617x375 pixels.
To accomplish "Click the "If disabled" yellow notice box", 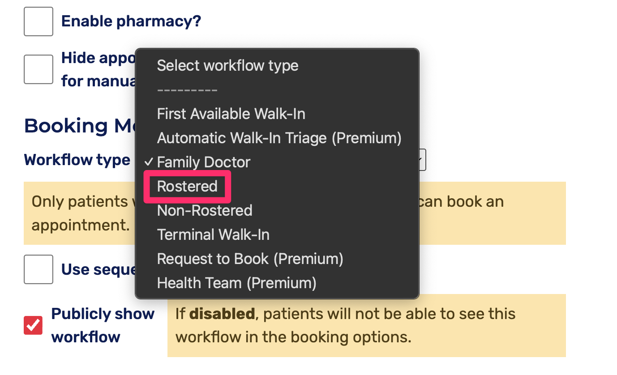I will [x=366, y=325].
